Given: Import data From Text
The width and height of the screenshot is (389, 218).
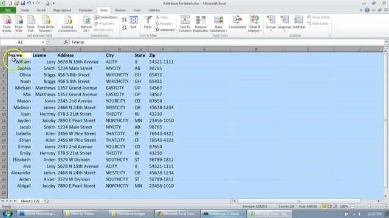Looking at the screenshot, I should (x=31, y=24).
